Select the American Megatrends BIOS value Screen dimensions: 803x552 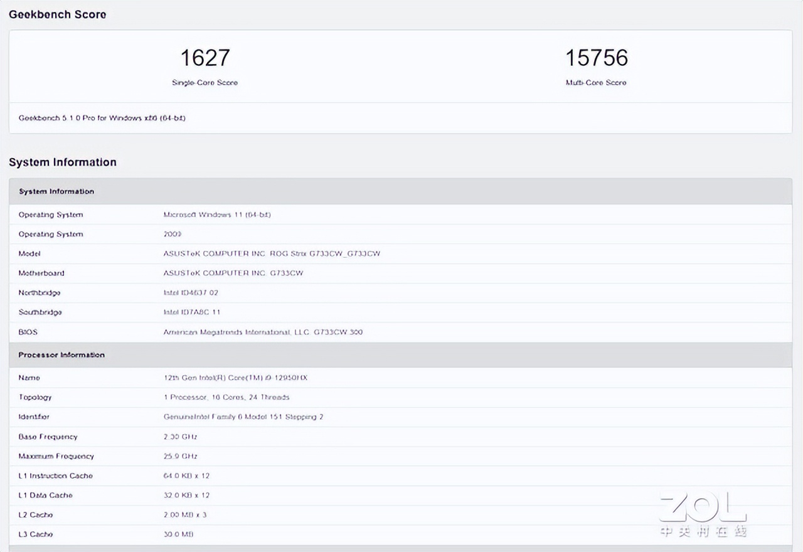pos(263,332)
